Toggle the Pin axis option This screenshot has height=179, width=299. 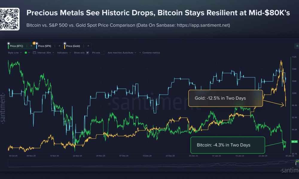103,53
